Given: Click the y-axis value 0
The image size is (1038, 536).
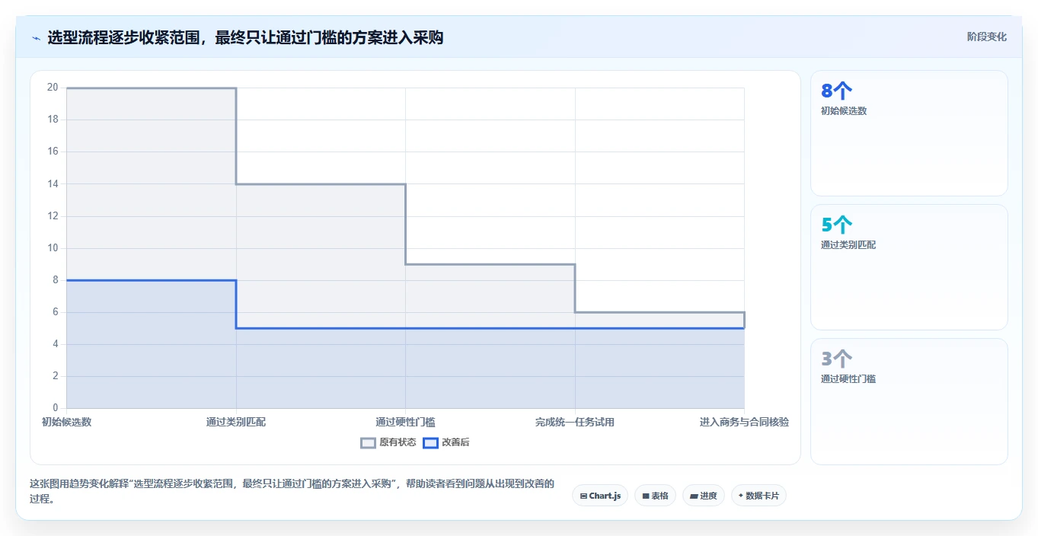Looking at the screenshot, I should point(56,408).
